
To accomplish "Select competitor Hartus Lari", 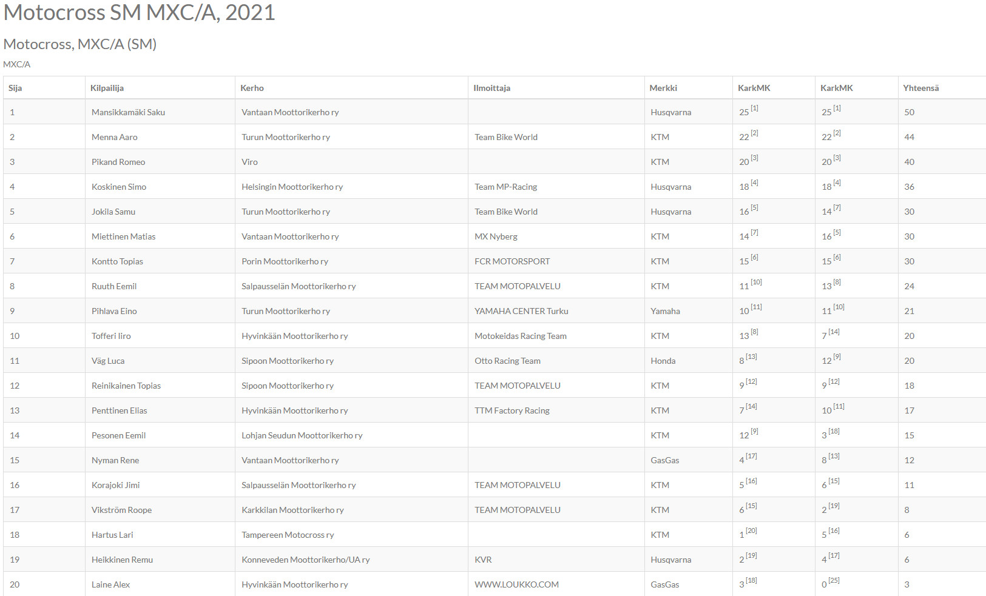I will click(x=112, y=535).
